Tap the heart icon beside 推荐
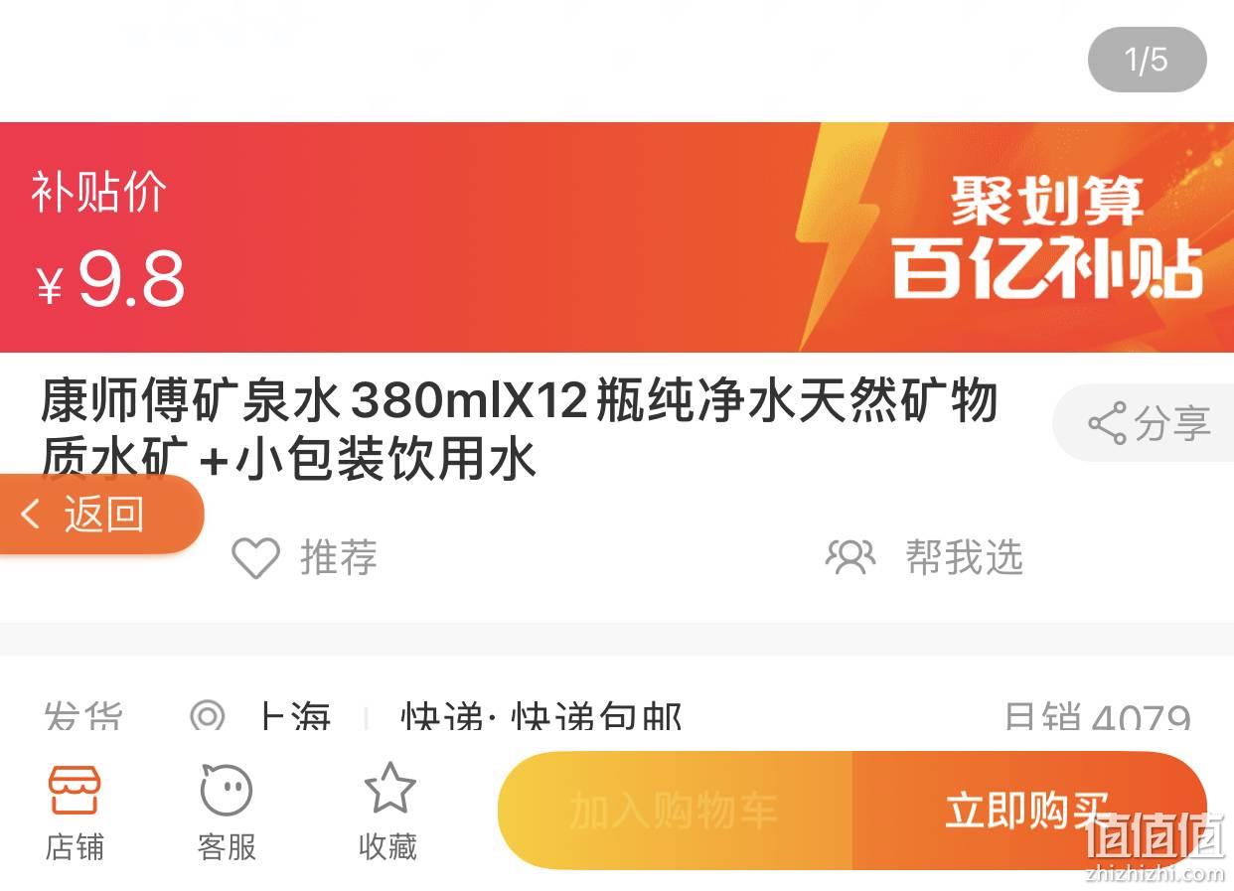This screenshot has width=1234, height=891. click(x=255, y=557)
